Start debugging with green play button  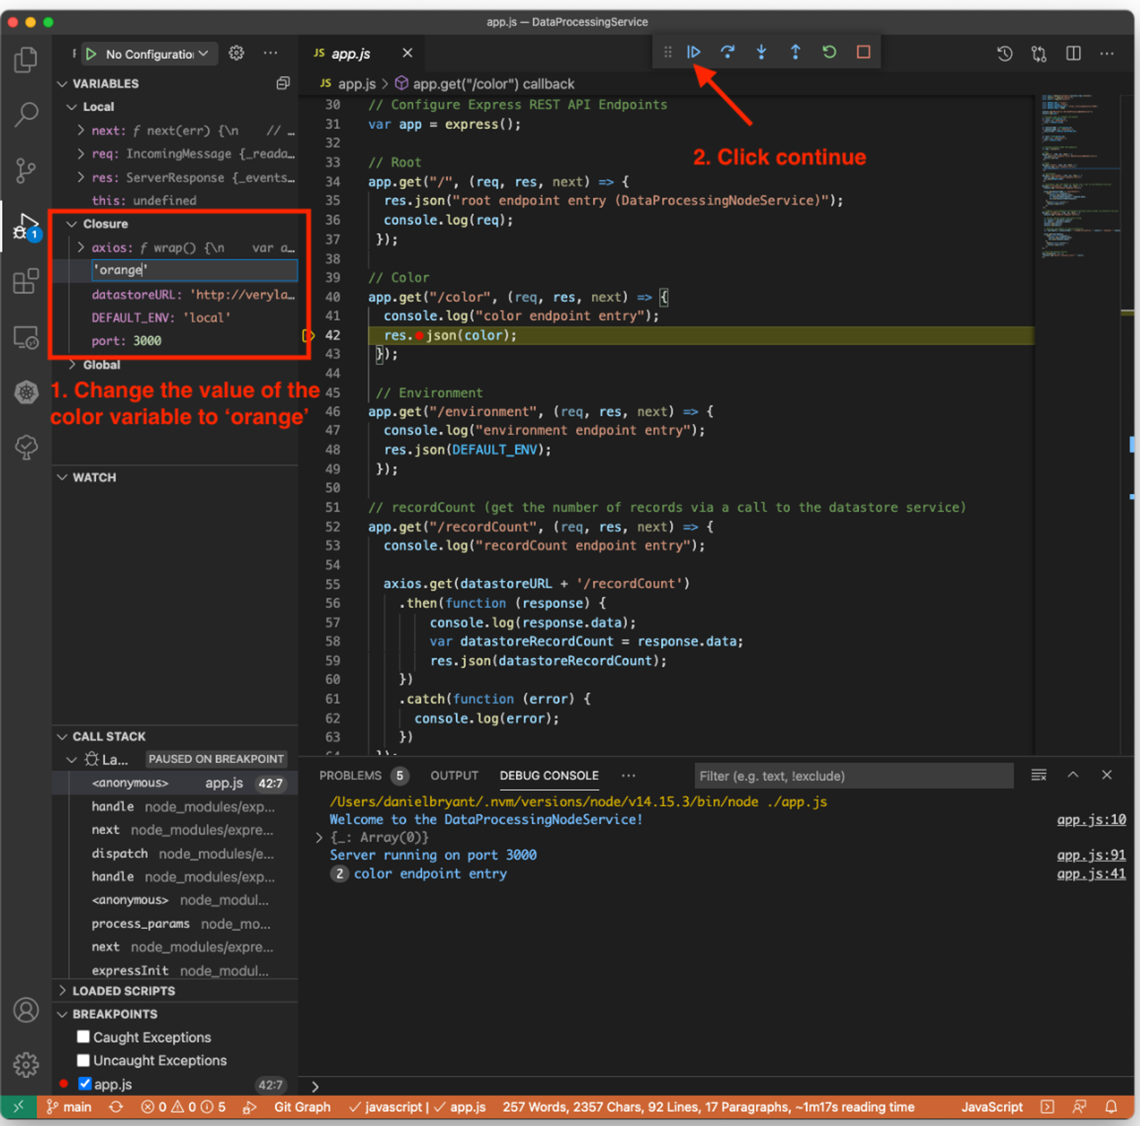pos(91,54)
